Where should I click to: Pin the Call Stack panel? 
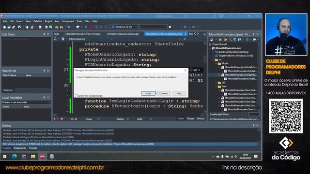coord(44,34)
